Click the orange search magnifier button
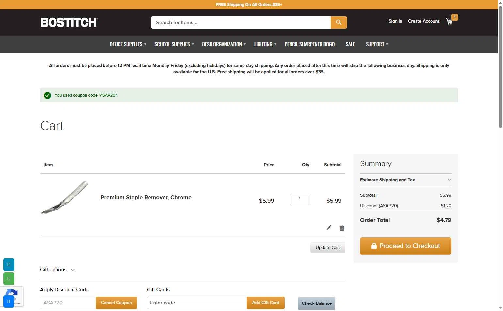 coord(338,23)
